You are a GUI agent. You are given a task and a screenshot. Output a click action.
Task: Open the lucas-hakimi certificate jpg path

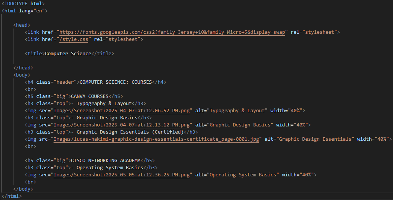(x=156, y=139)
